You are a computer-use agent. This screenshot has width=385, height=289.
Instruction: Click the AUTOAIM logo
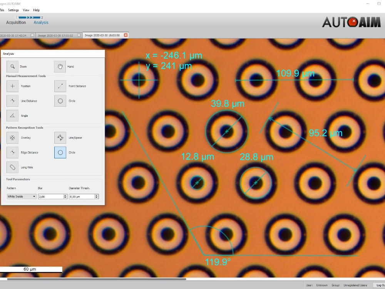tap(352, 22)
